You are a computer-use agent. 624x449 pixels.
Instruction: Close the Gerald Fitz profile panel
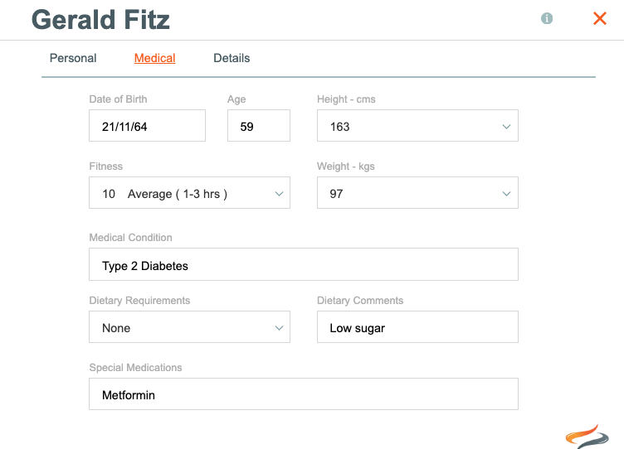pyautogui.click(x=600, y=18)
